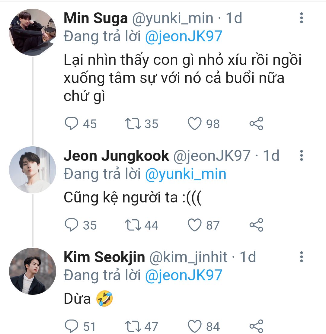Retweet Kim Seokjin's tweet

click(x=133, y=326)
